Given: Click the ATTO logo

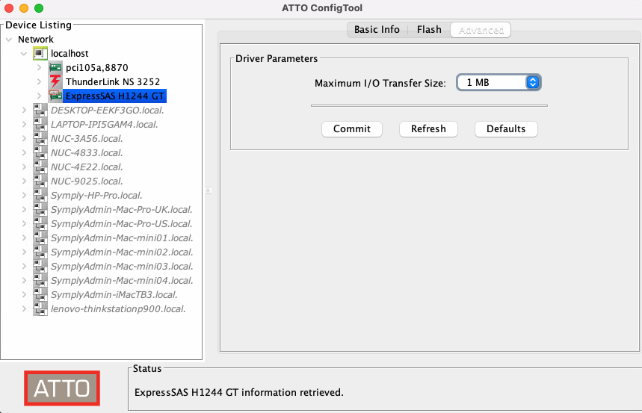Looking at the screenshot, I should click(x=62, y=388).
